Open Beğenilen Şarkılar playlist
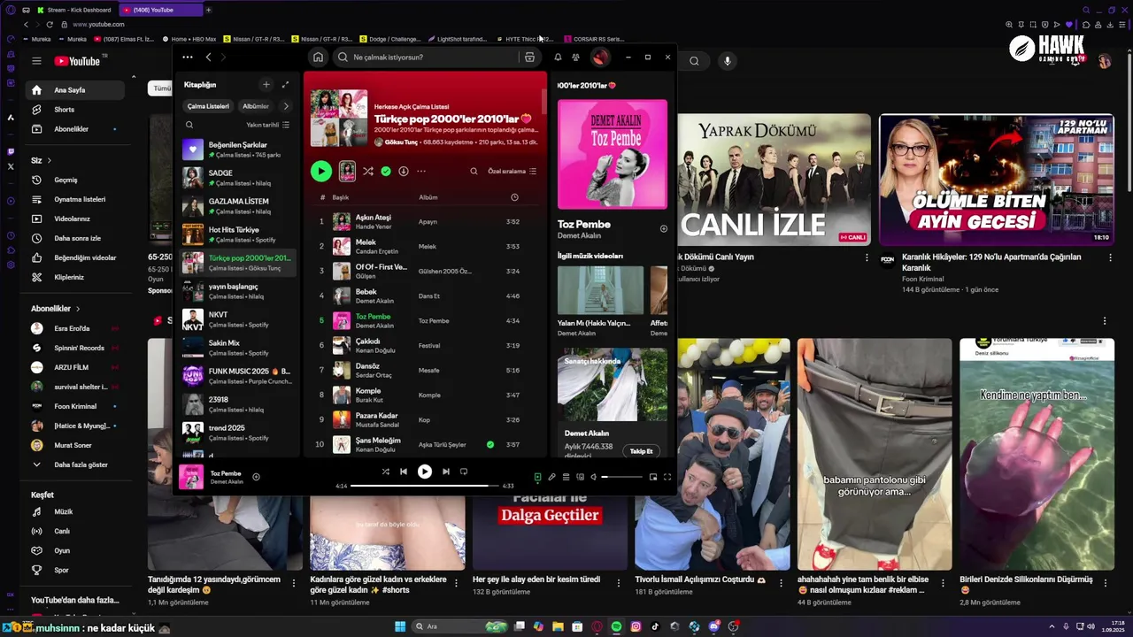The width and height of the screenshot is (1133, 637). 237,150
